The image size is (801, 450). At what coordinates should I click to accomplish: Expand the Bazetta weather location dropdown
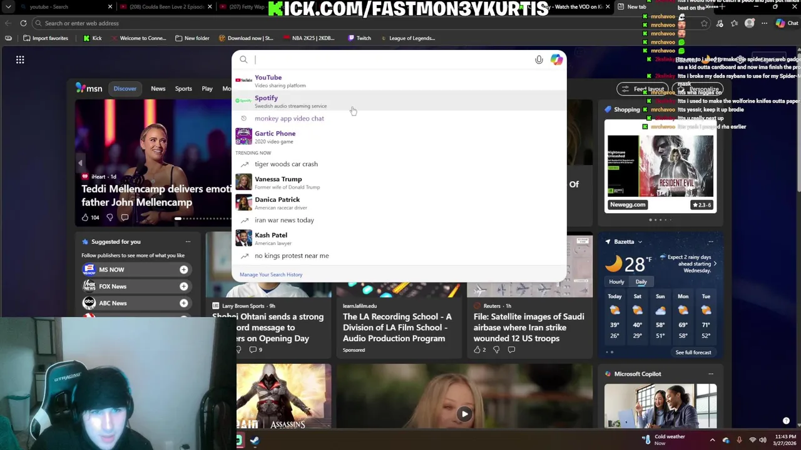click(x=640, y=242)
